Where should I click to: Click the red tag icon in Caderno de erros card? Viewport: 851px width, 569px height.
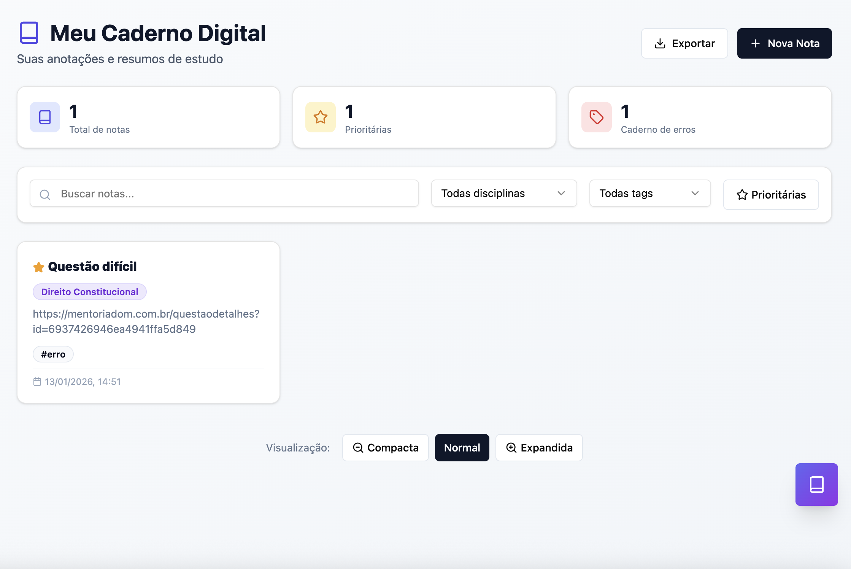click(596, 117)
